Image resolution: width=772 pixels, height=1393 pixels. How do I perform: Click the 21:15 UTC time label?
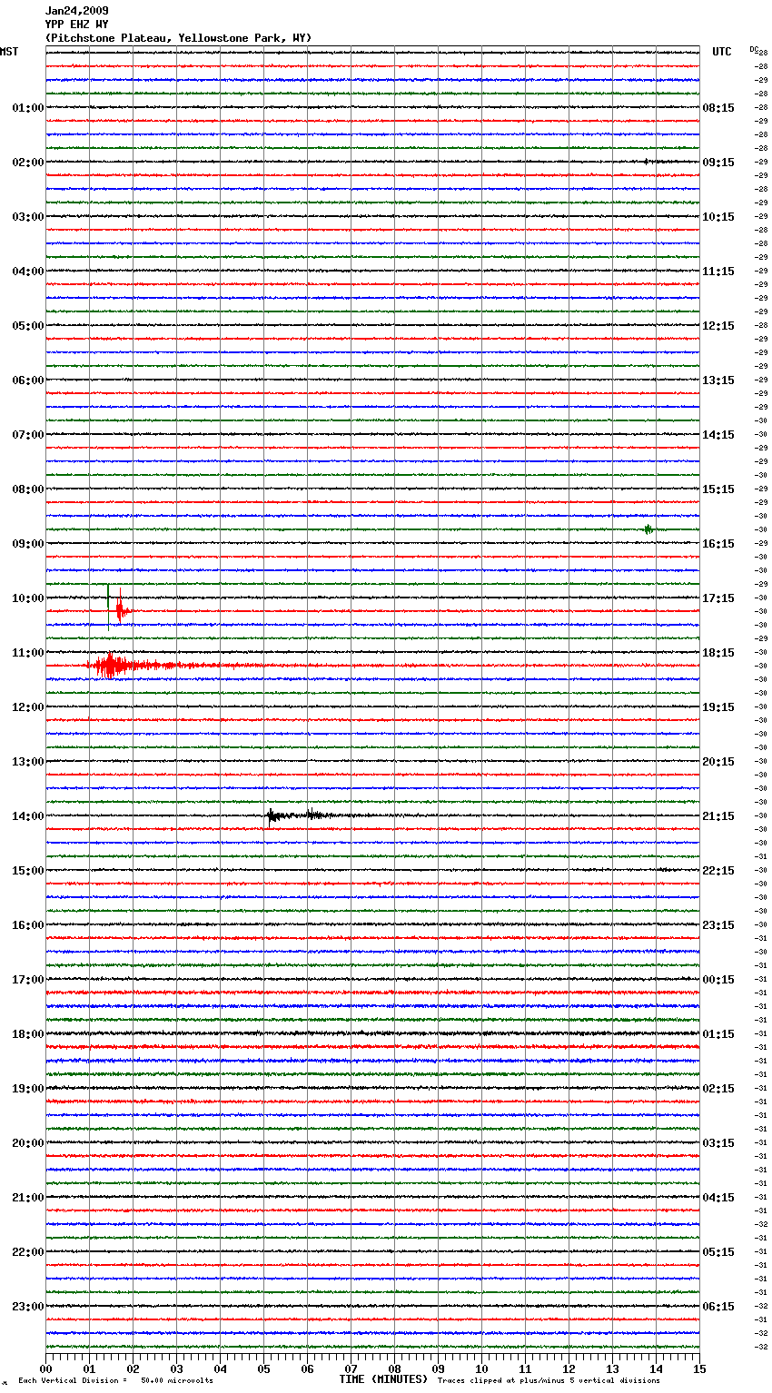coord(718,816)
